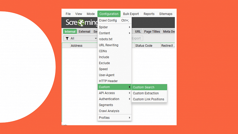Open the Sitemaps menu
The height and width of the screenshot is (134, 238).
pyautogui.click(x=166, y=14)
